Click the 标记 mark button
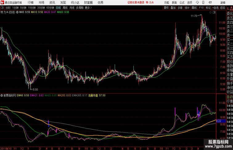The width and height of the screenshot is (233, 150). point(208,8)
